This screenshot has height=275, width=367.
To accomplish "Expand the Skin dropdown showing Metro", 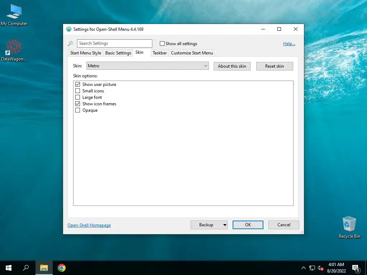I will [x=147, y=66].
